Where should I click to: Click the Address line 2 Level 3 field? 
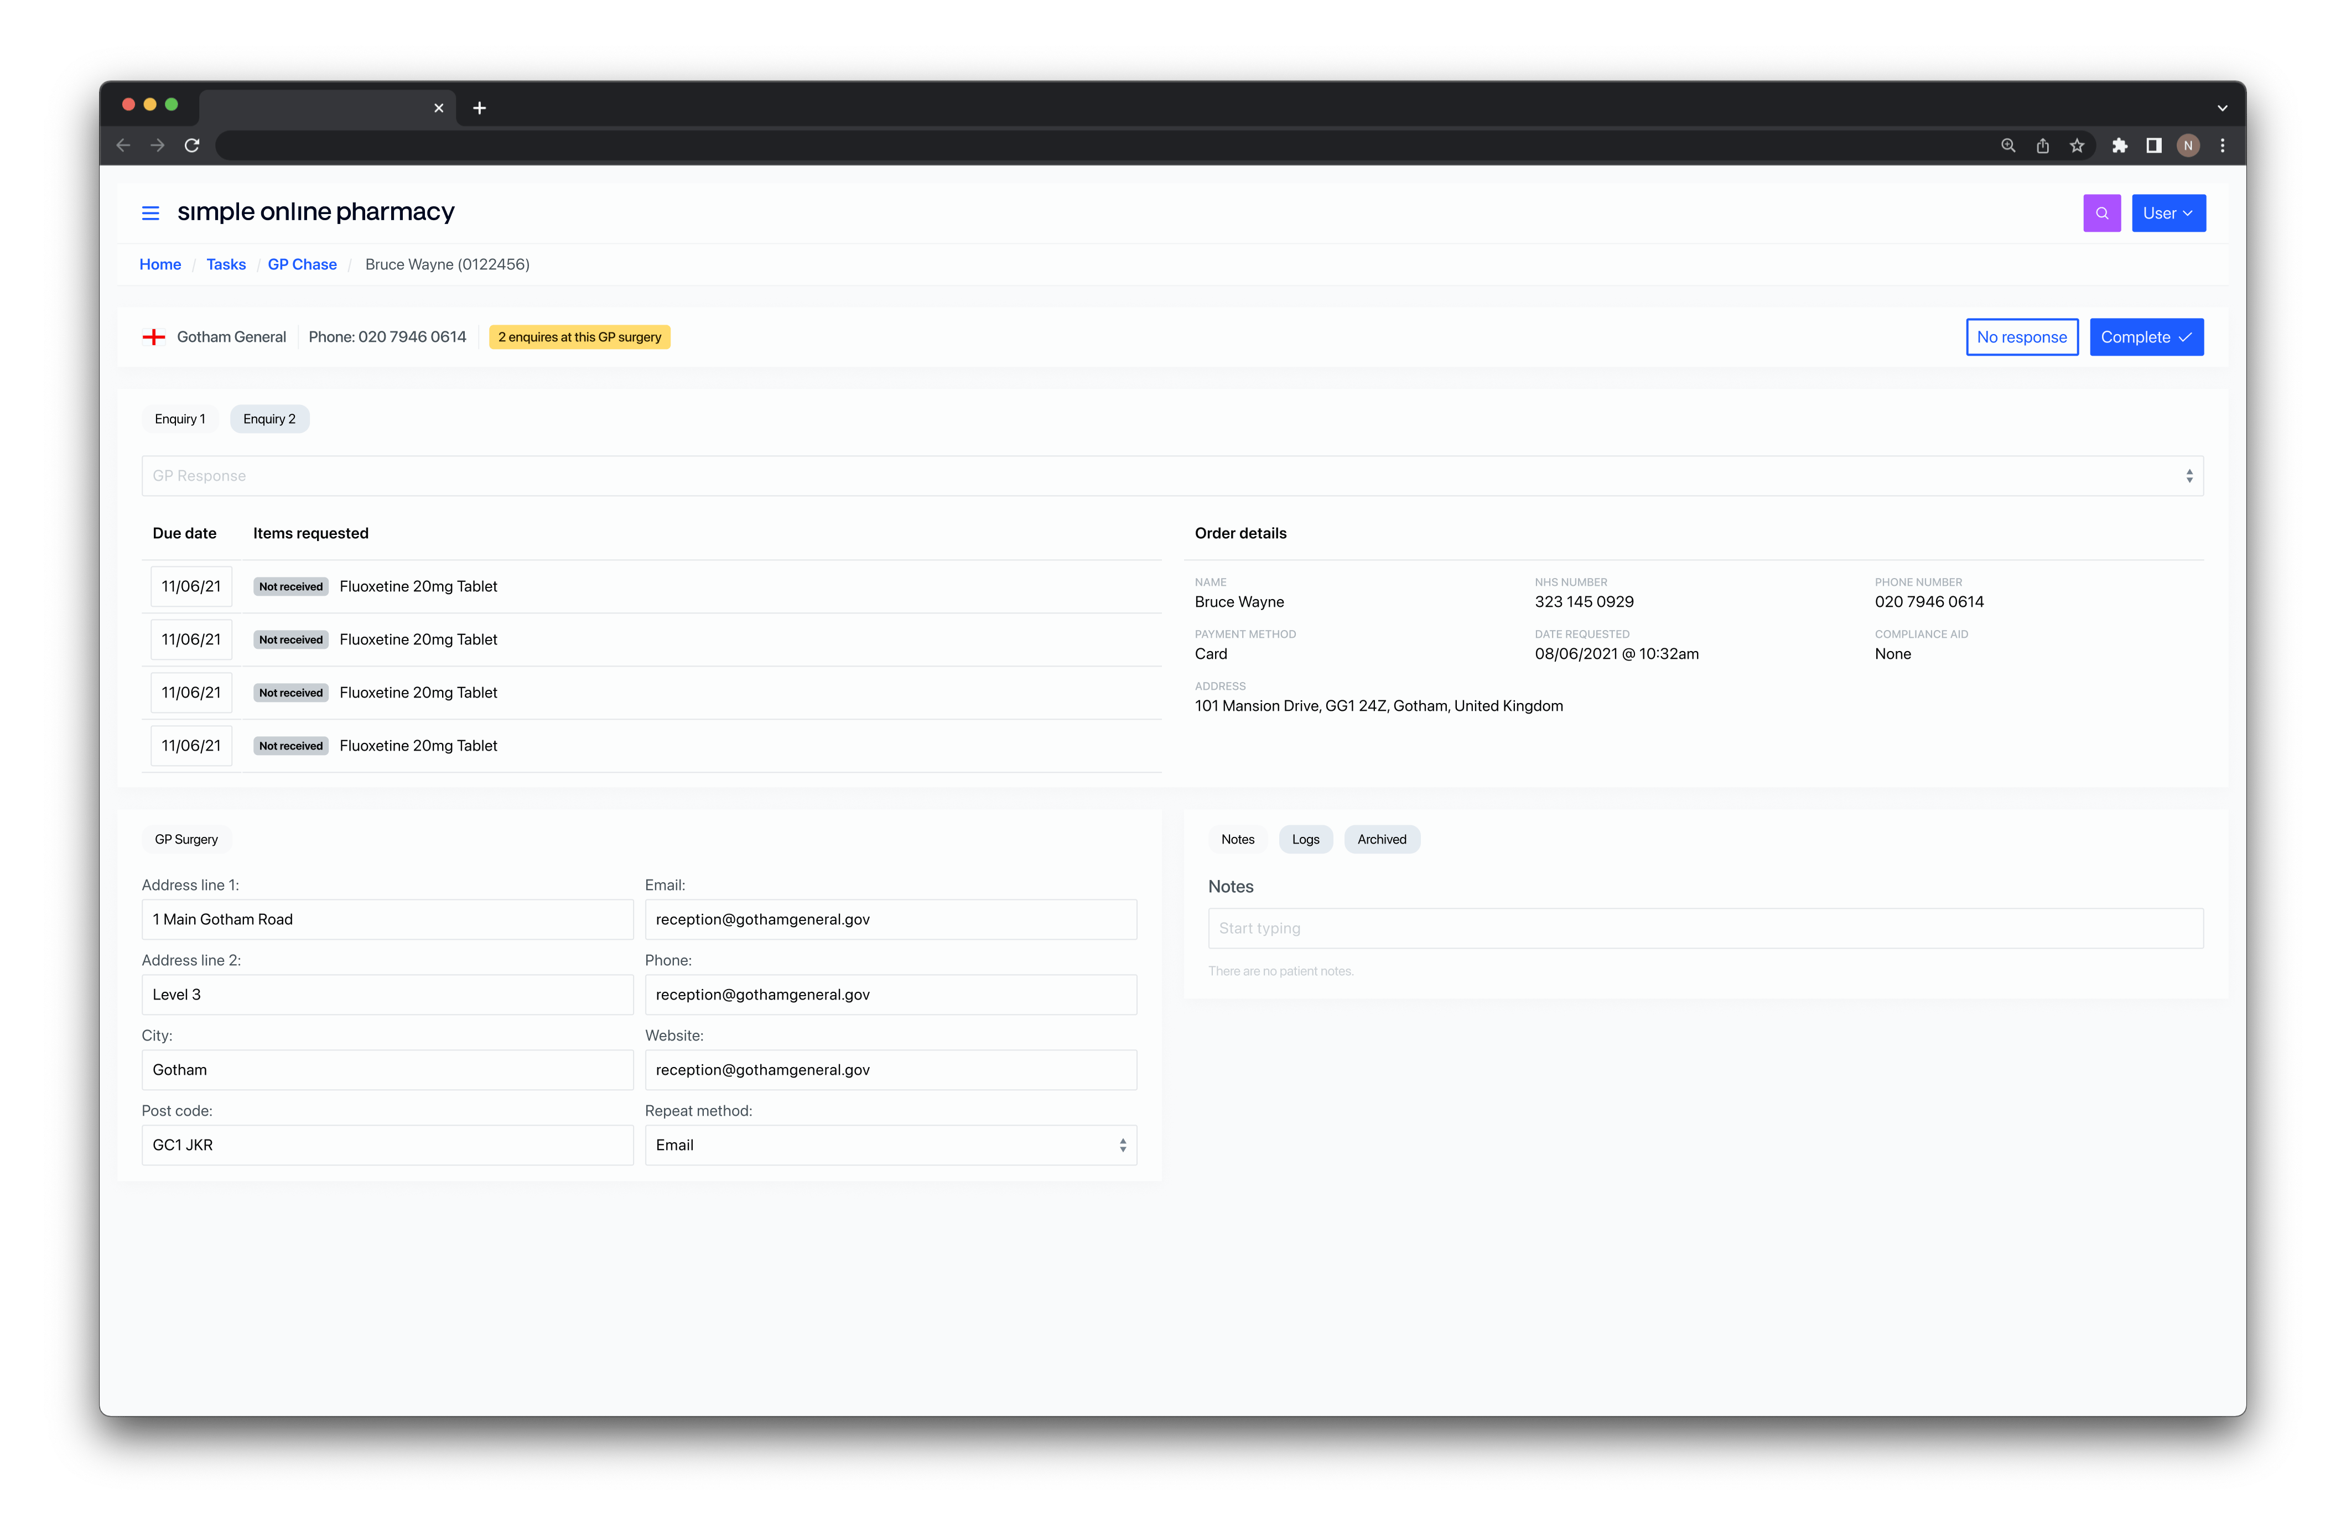tap(387, 995)
